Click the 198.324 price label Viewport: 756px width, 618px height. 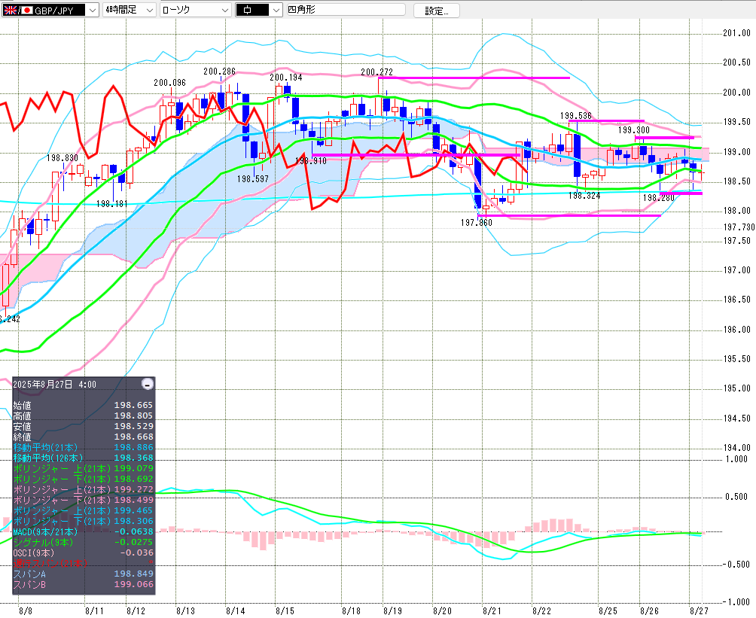(x=584, y=195)
